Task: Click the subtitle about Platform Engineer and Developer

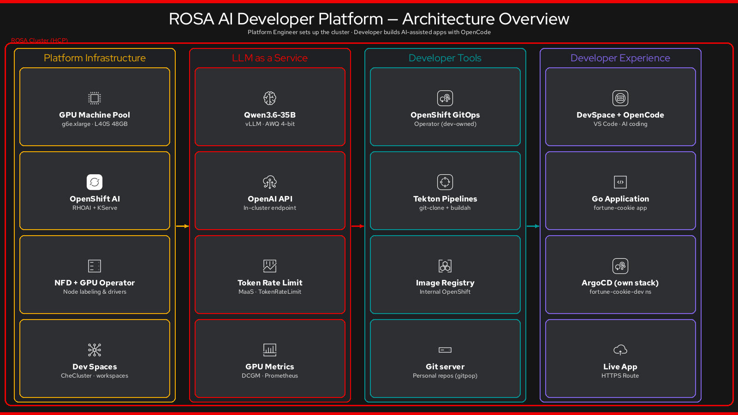Action: [x=369, y=32]
